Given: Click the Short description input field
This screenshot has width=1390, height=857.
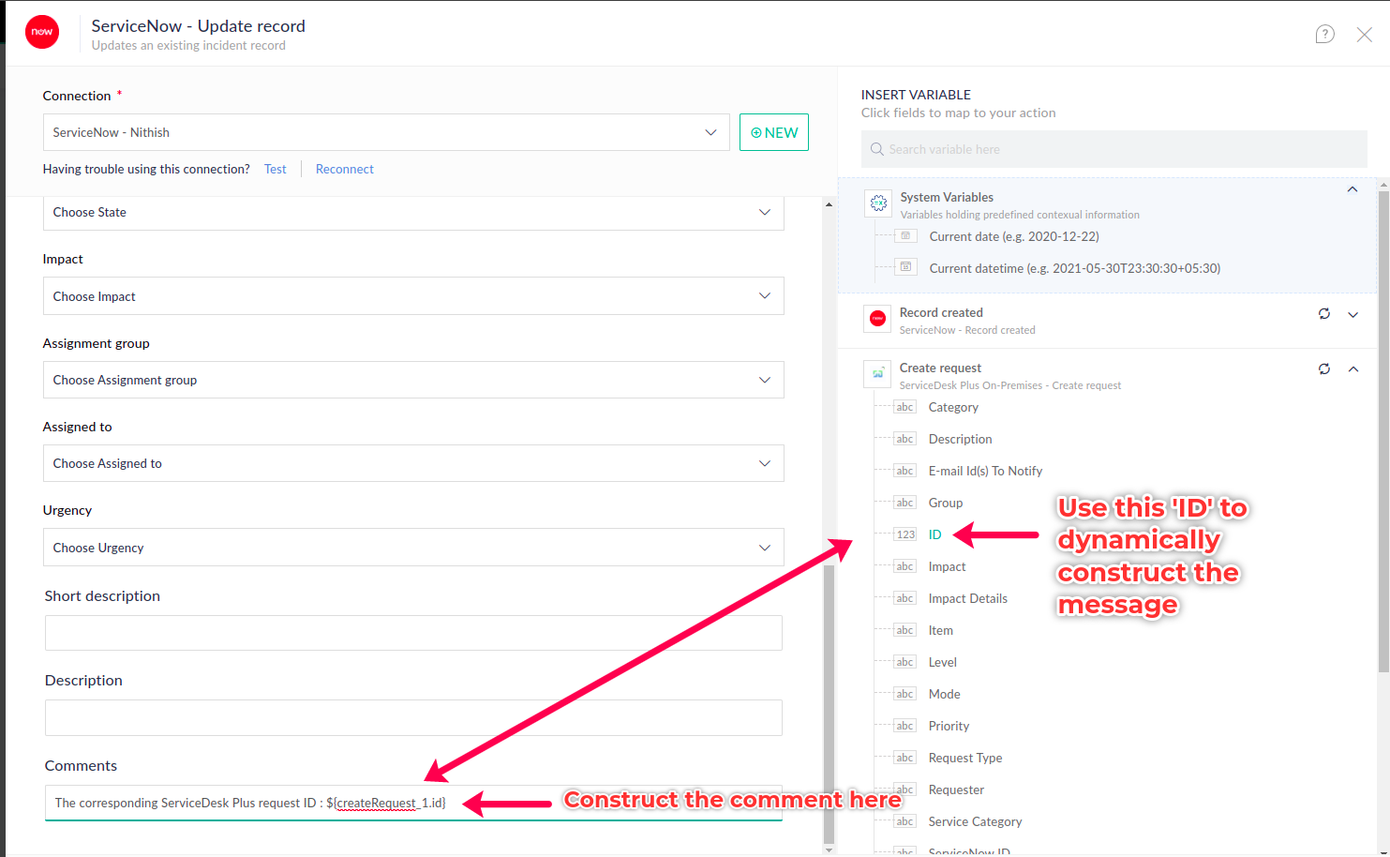Looking at the screenshot, I should [413, 633].
